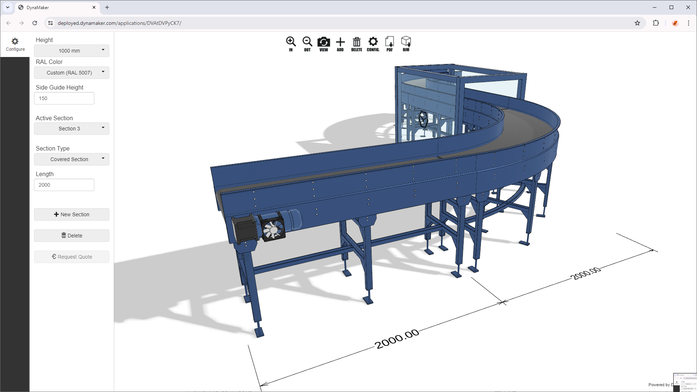Click the browser profile avatar icon
Viewport: 697px width, 392px height.
coord(675,23)
